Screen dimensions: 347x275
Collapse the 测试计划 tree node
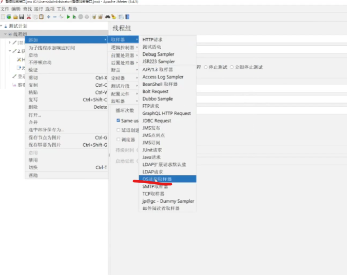[2, 26]
